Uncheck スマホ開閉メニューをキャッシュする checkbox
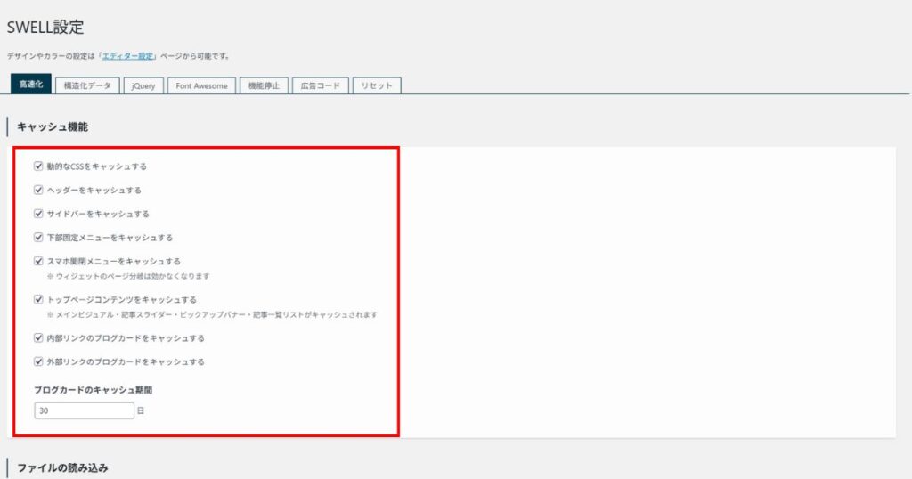Screen dimensions: 912x479 [38, 261]
